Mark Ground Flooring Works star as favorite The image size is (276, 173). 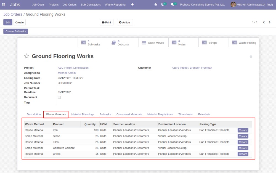tap(27, 56)
